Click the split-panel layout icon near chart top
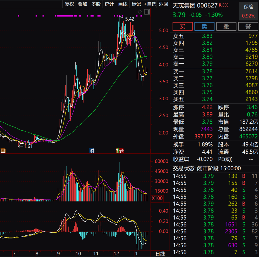Screen dimensions: 259x257 [147, 12]
